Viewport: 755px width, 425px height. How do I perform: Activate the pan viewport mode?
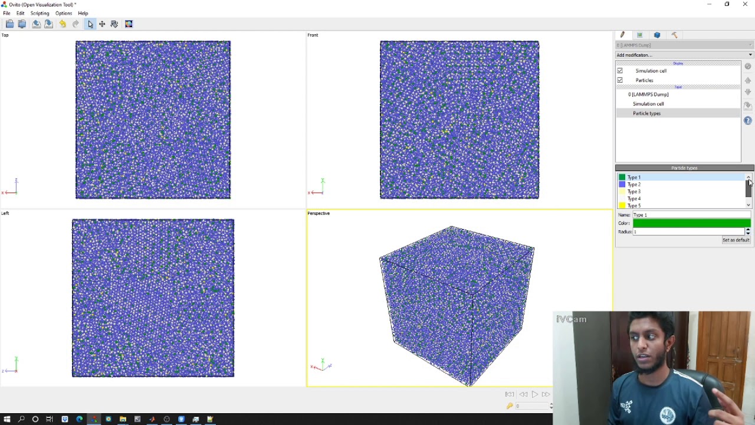point(102,24)
